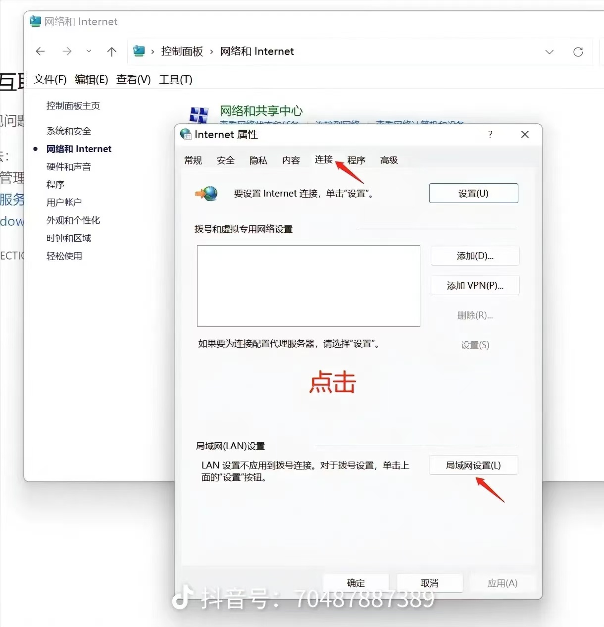Click the control panel icon in address bar
Screen dimensions: 604x627
(139, 51)
